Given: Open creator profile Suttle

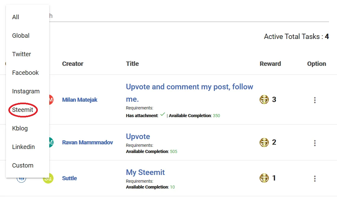Looking at the screenshot, I should pos(69,178).
